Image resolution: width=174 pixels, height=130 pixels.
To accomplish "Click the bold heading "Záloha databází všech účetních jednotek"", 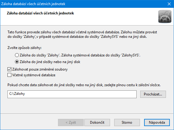I will pos(40,13).
